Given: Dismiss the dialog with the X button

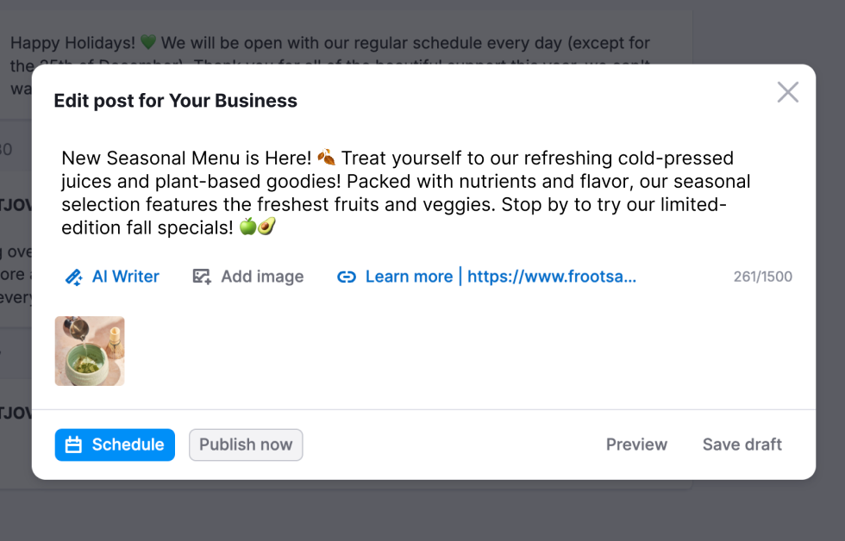Looking at the screenshot, I should coord(787,92).
